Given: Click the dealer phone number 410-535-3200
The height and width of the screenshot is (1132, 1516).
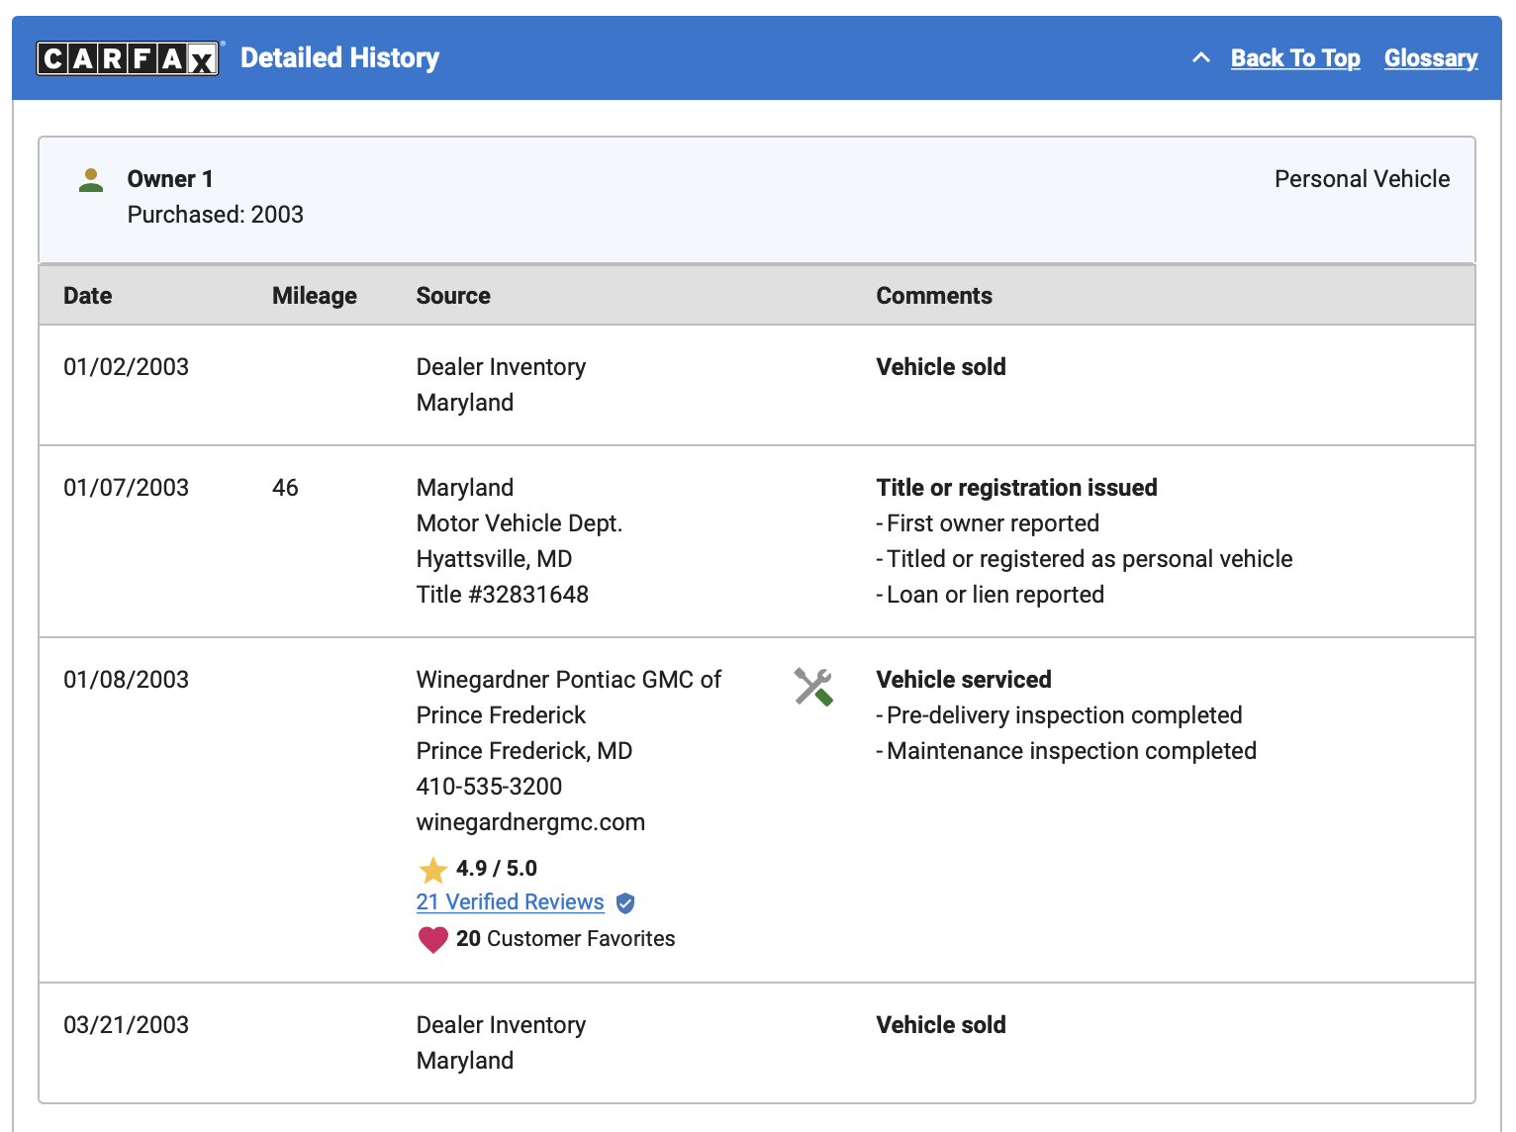Looking at the screenshot, I should tap(489, 787).
